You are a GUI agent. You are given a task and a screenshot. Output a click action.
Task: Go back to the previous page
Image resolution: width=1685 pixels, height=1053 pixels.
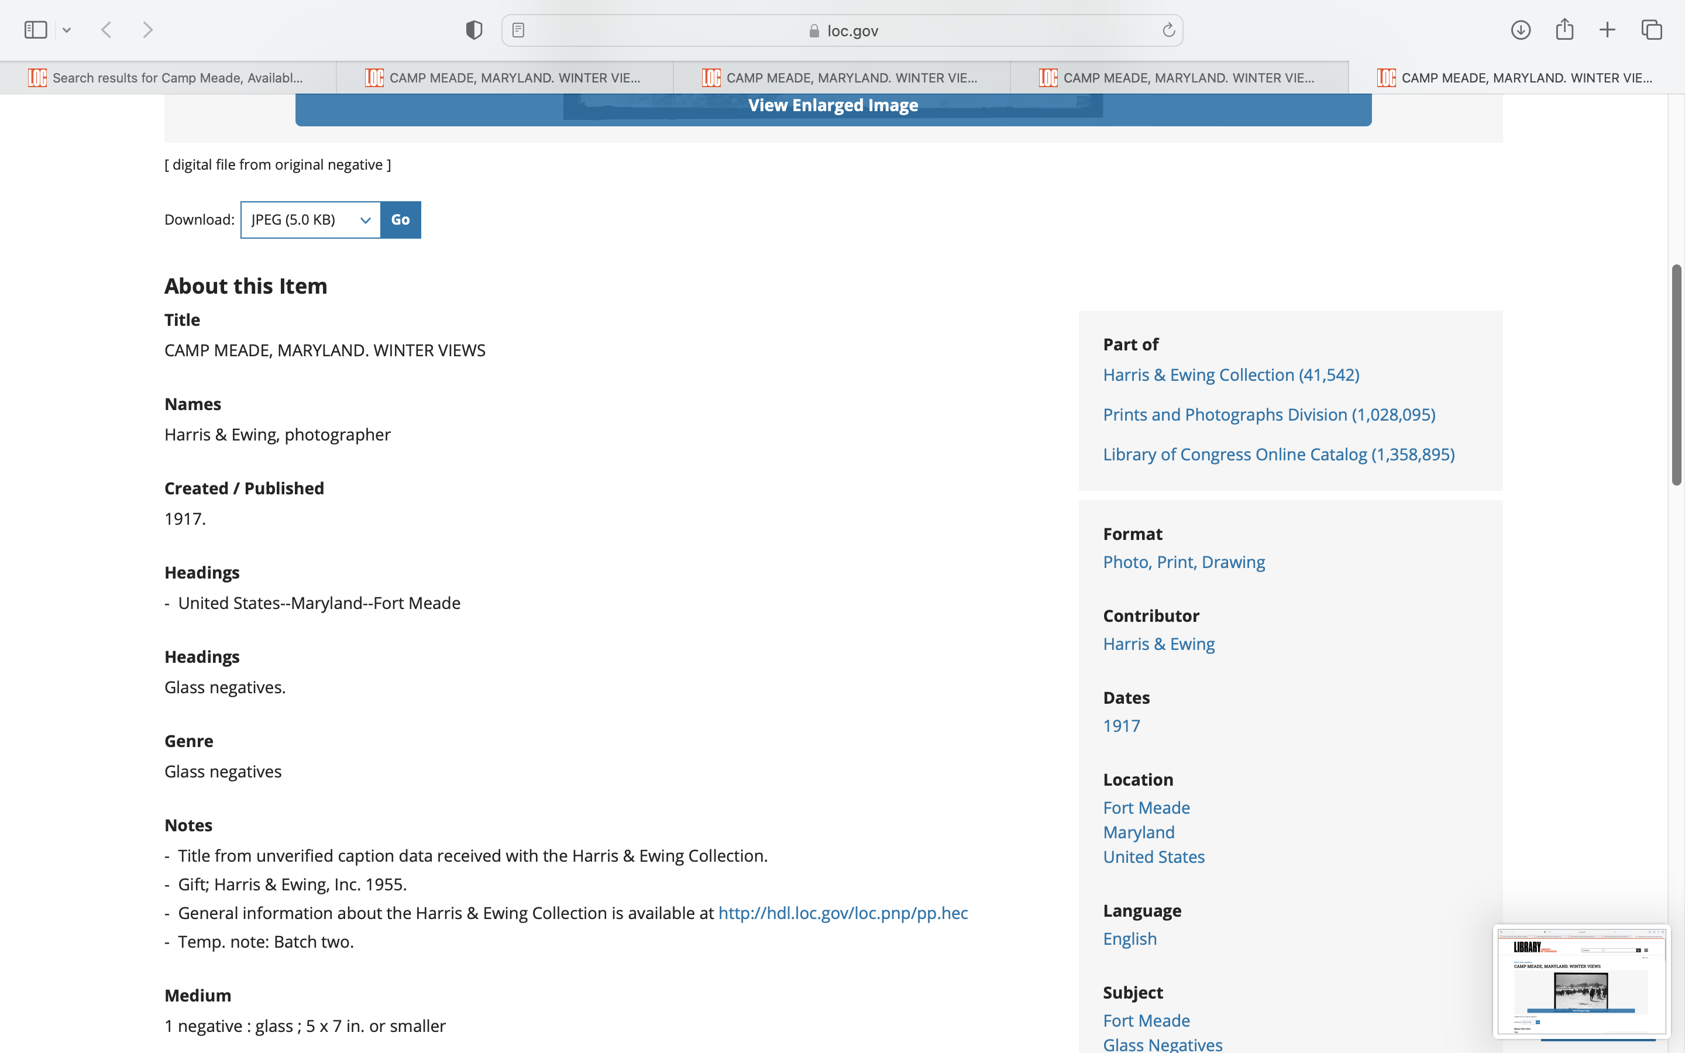click(106, 30)
